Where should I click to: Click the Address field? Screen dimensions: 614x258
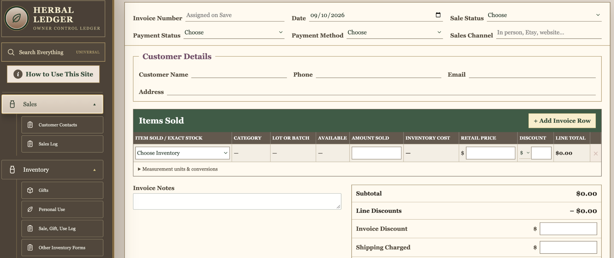coord(381,90)
